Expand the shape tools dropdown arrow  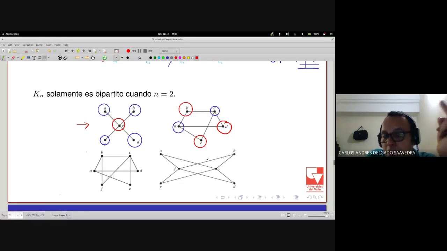point(49,58)
